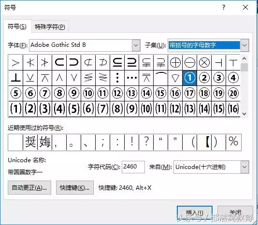This screenshot has height=225, width=258.
Task: Select the circled number 1 symbol
Action: click(x=189, y=78)
